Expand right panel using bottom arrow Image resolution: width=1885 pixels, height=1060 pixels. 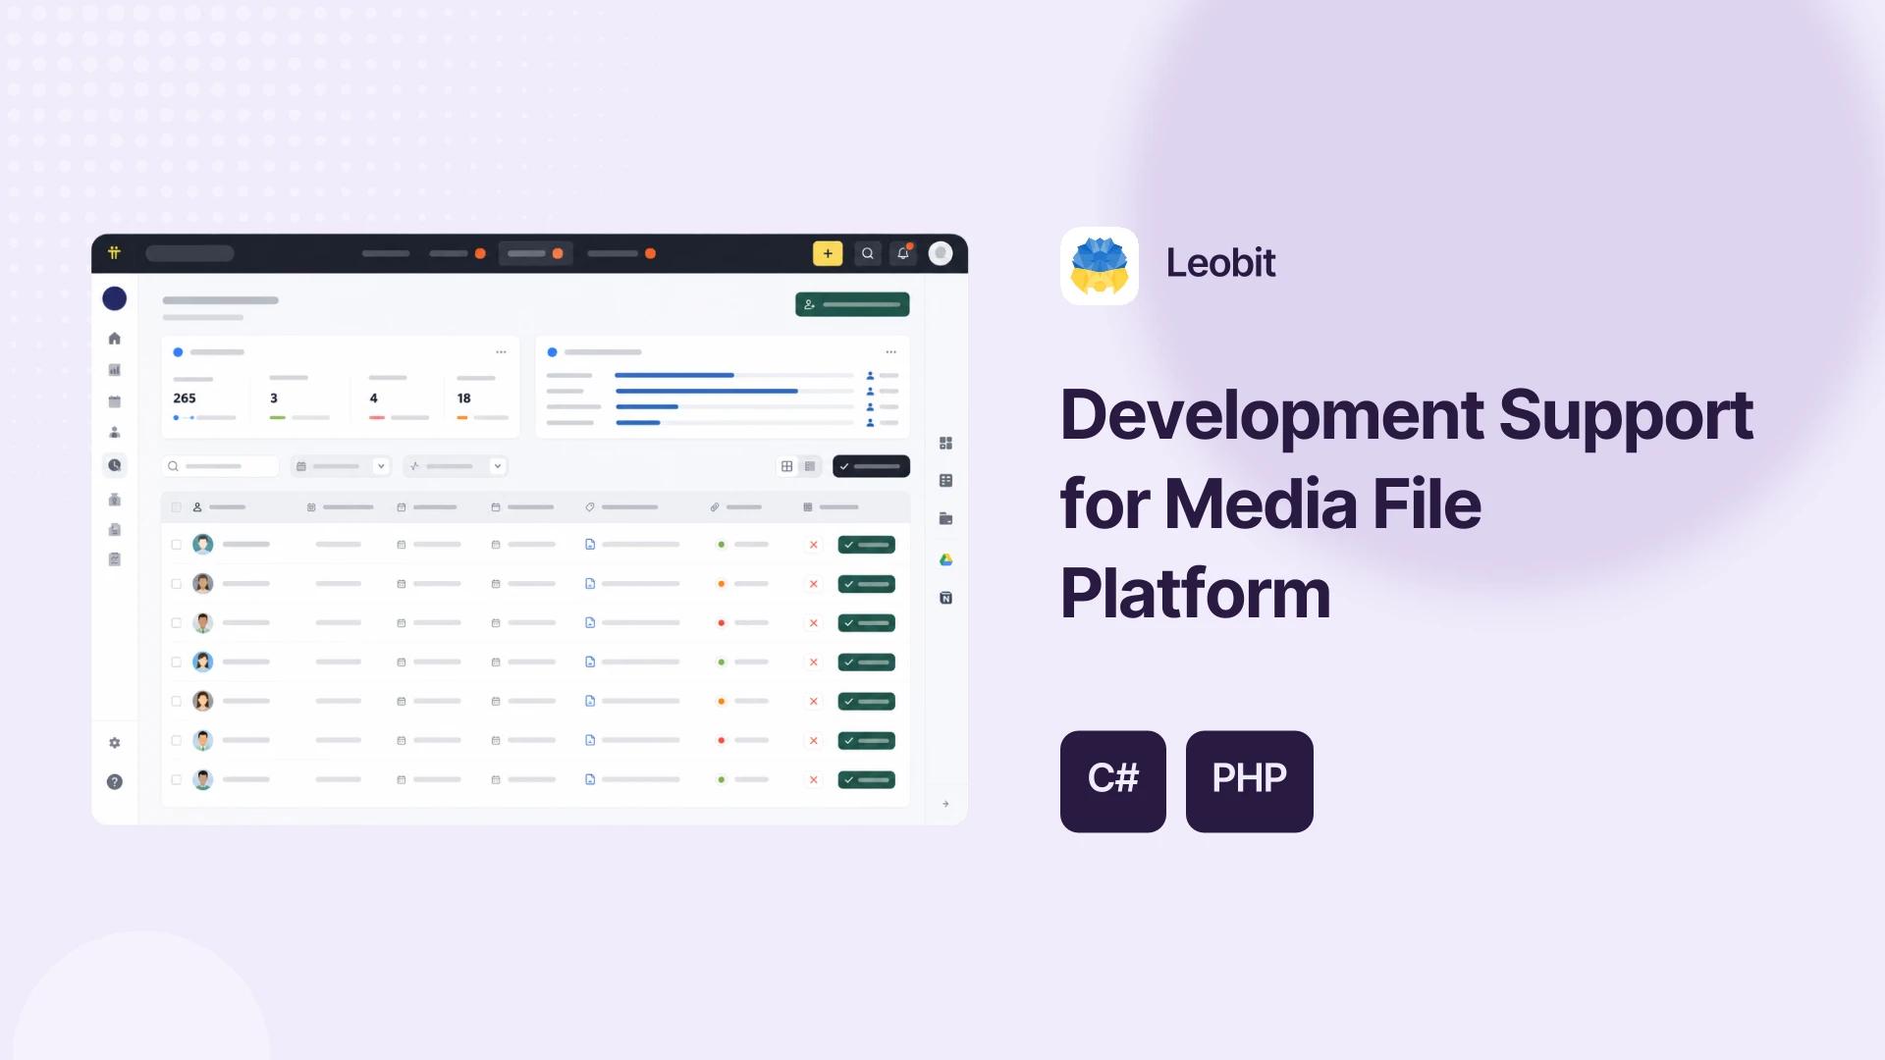click(945, 804)
